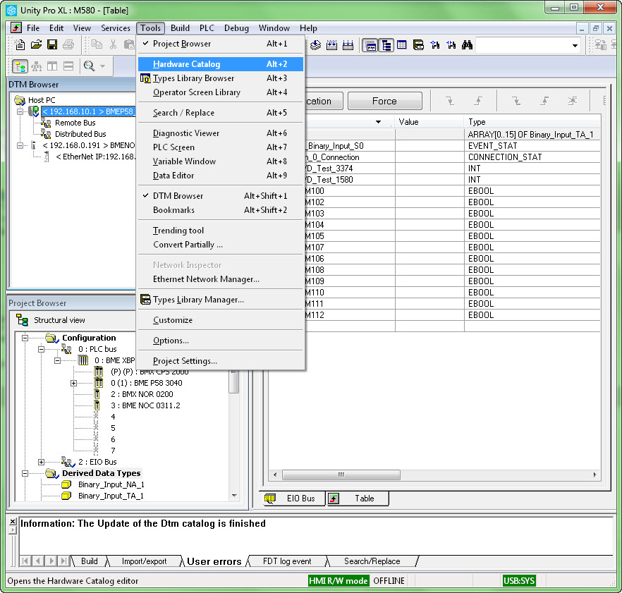Expand the 0 (1) : BME P58 3040 node
Viewport: 622px width, 593px height.
click(x=73, y=383)
